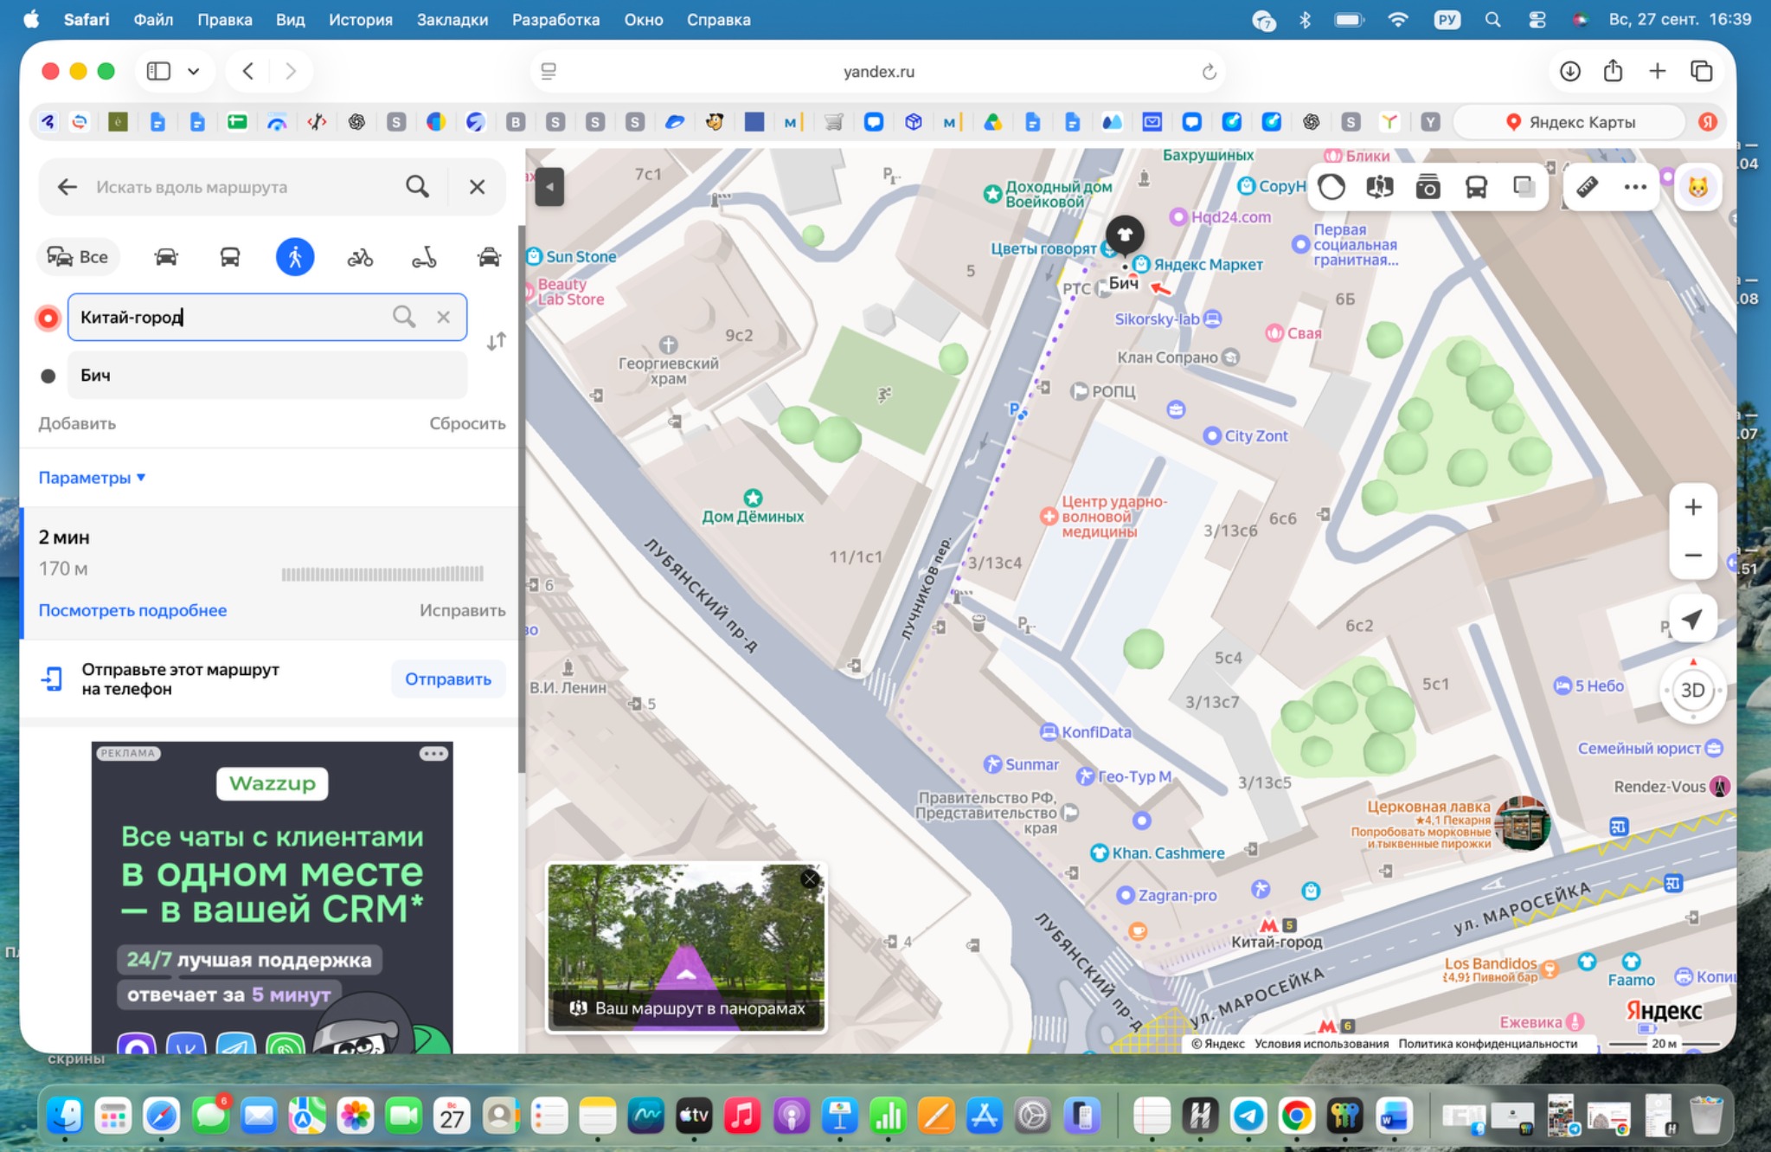The height and width of the screenshot is (1152, 1771).
Task: Click the Safari share icon
Action: pyautogui.click(x=1613, y=71)
